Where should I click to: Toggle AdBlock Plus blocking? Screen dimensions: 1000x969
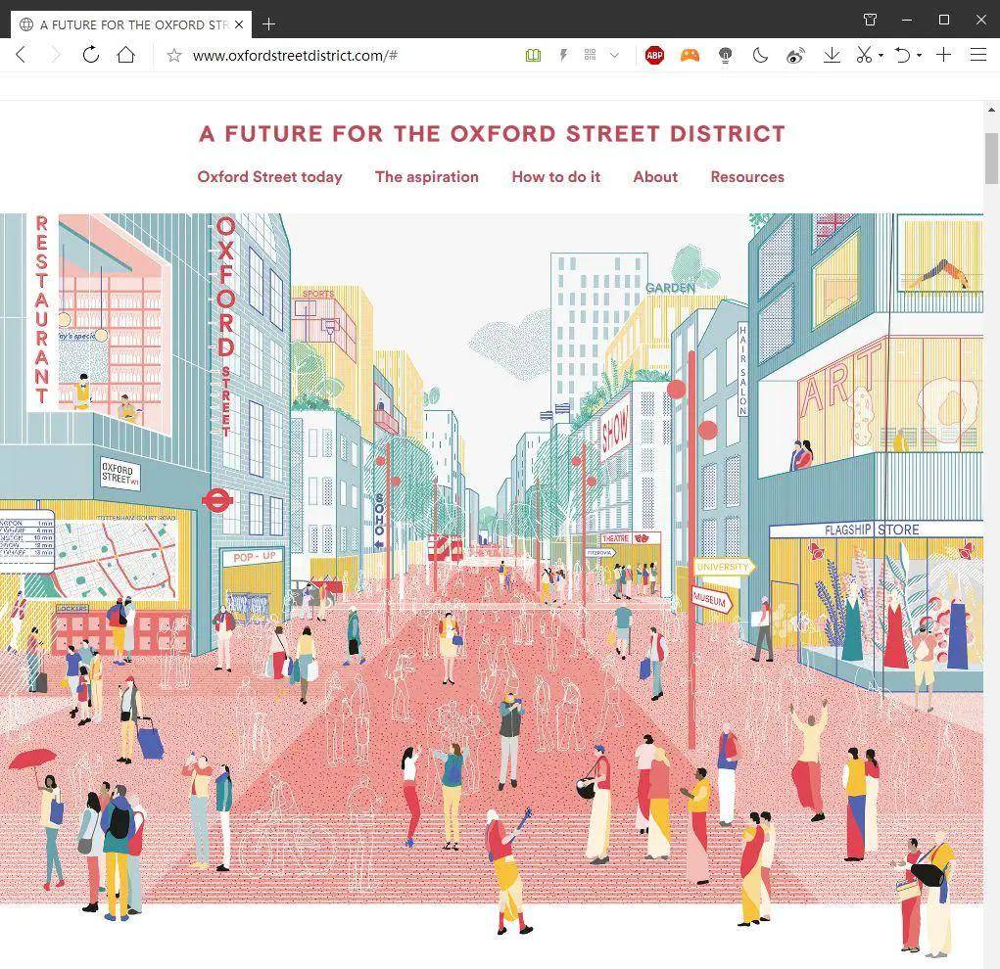[x=654, y=56]
